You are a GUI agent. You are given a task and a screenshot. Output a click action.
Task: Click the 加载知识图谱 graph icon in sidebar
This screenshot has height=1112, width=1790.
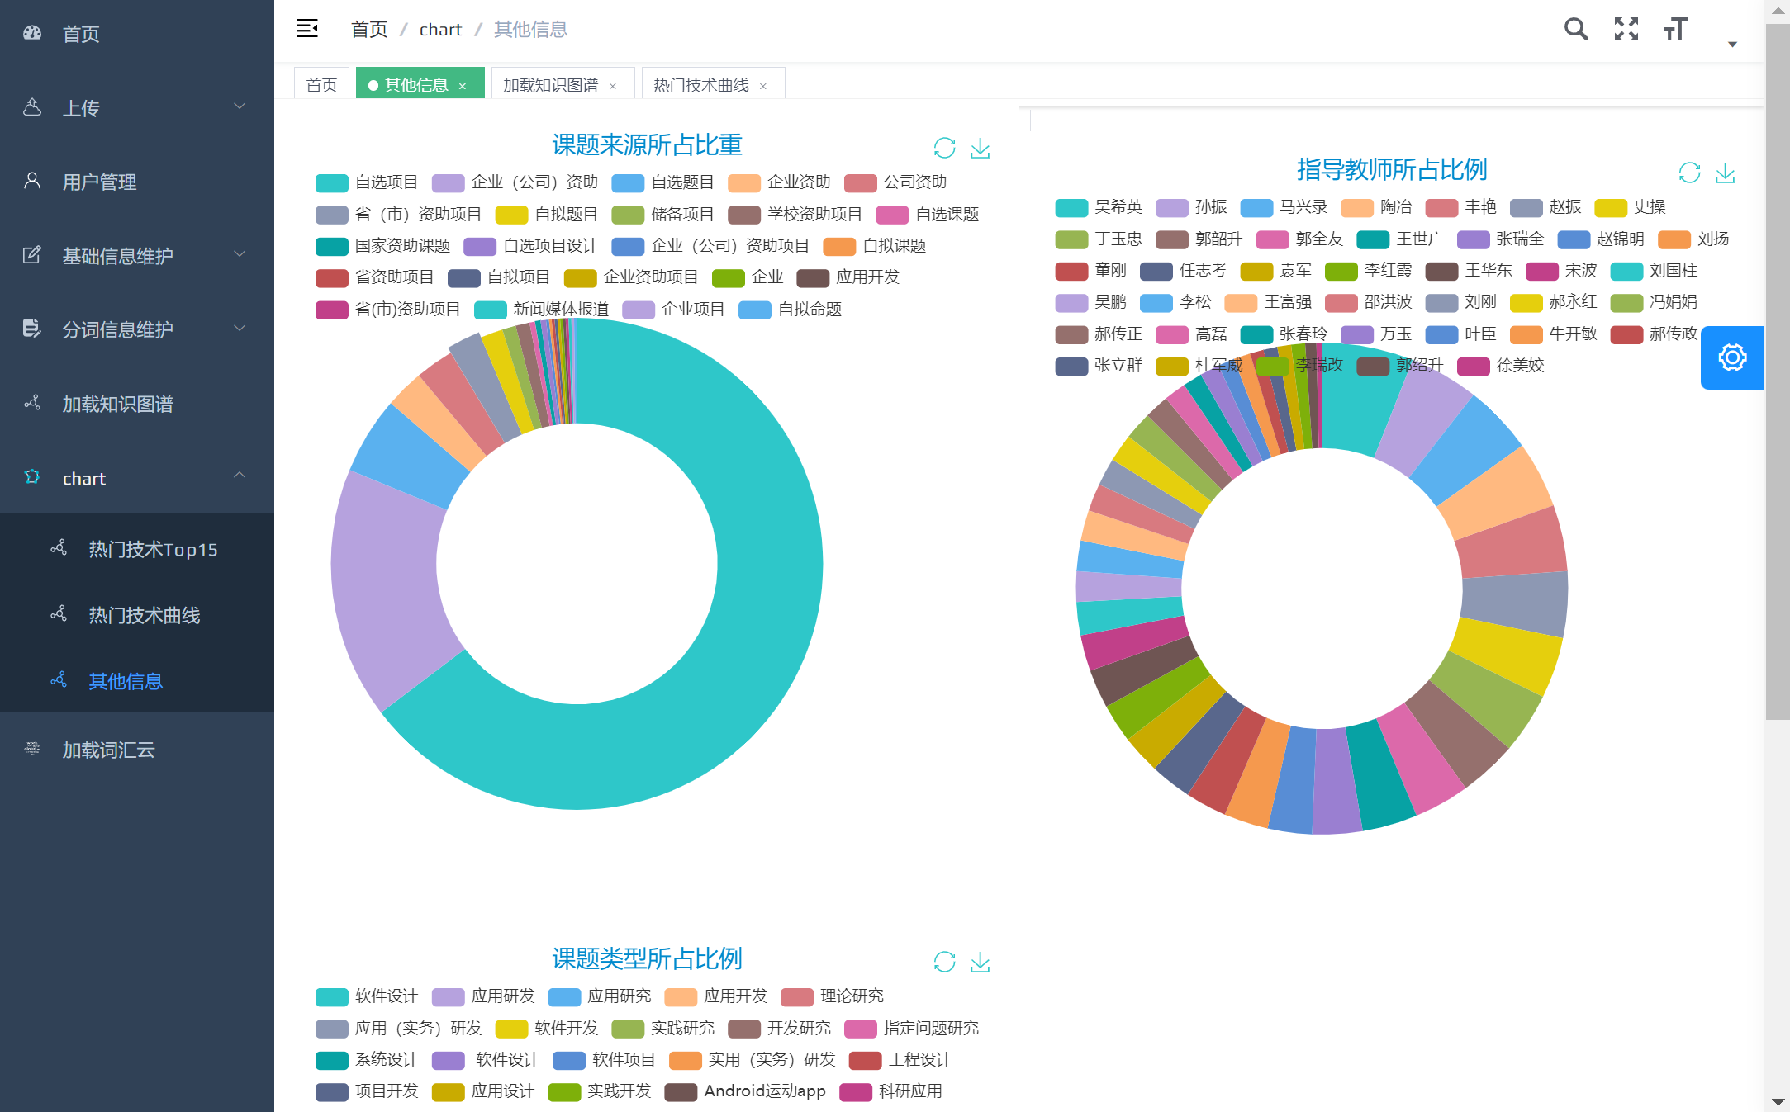pos(32,403)
